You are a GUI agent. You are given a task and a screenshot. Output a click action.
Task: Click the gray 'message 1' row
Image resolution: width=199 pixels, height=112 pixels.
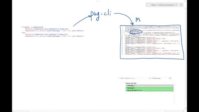[x=150, y=86]
